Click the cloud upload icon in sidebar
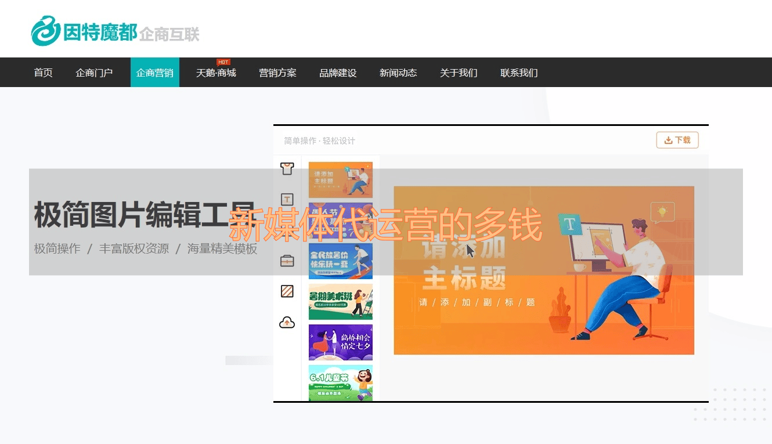 [287, 322]
